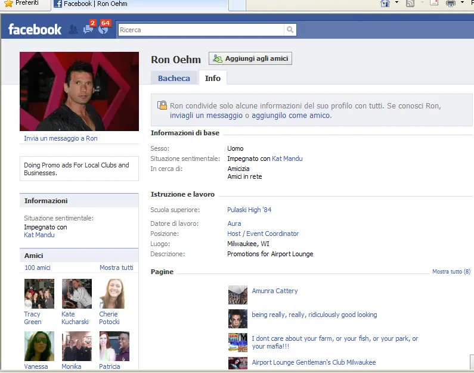The height and width of the screenshot is (373, 474).
Task: Open 'being really, really, ridiculously good looking' page
Action: [314, 315]
